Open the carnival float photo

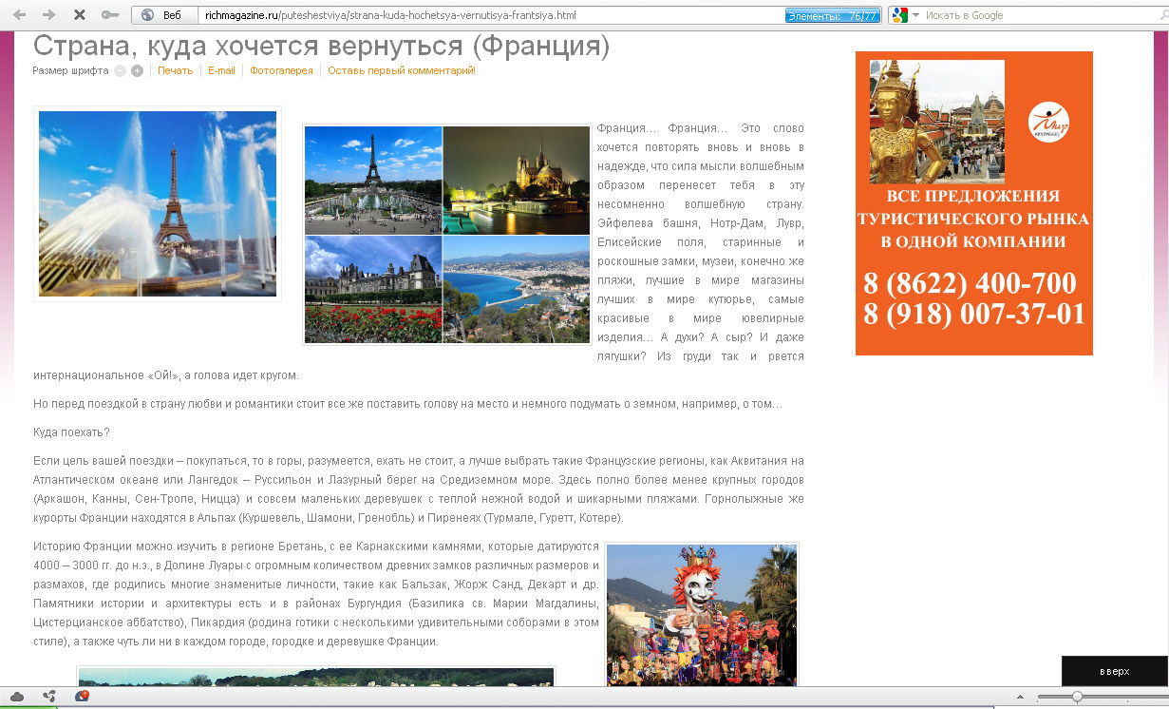702,614
